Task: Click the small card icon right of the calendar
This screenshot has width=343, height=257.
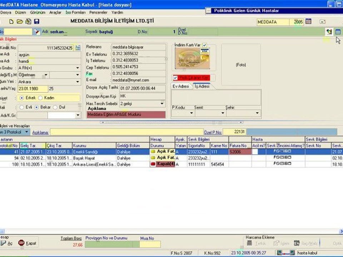Action: click(322, 22)
